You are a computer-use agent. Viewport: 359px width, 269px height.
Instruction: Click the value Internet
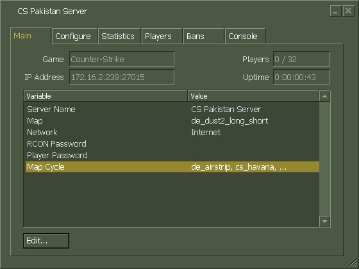[206, 132]
